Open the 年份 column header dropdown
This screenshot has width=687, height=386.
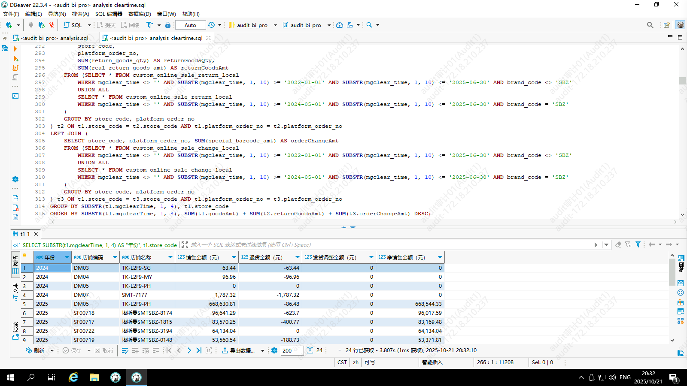coord(67,257)
